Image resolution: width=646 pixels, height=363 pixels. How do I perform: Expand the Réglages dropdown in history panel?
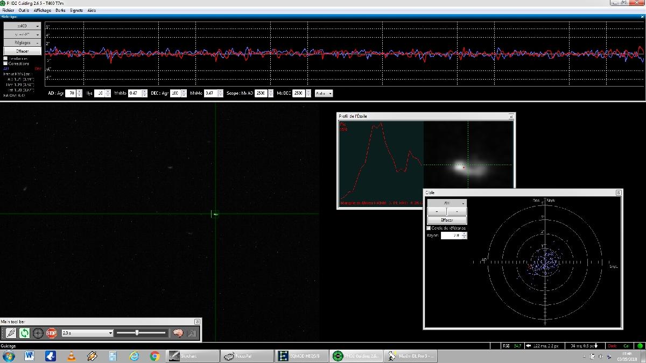click(x=22, y=42)
